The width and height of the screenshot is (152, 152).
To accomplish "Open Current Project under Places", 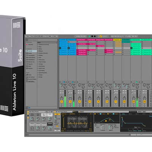I will coord(31,79).
